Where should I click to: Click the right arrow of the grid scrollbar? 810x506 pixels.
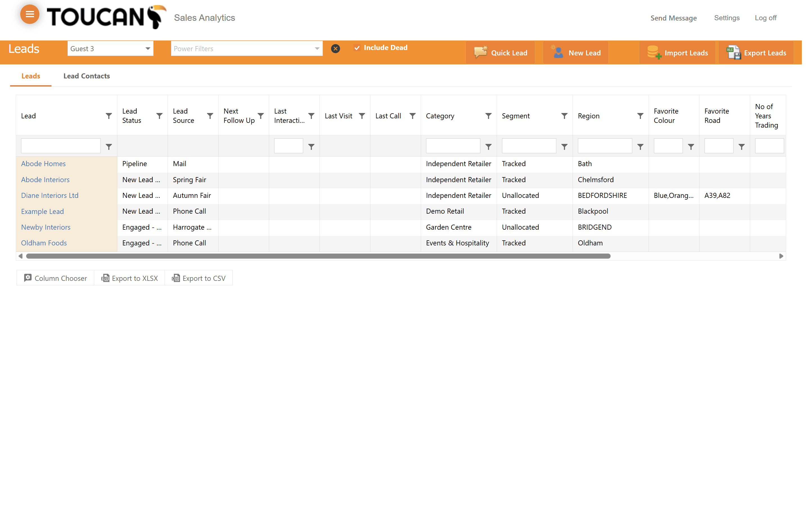tap(781, 256)
